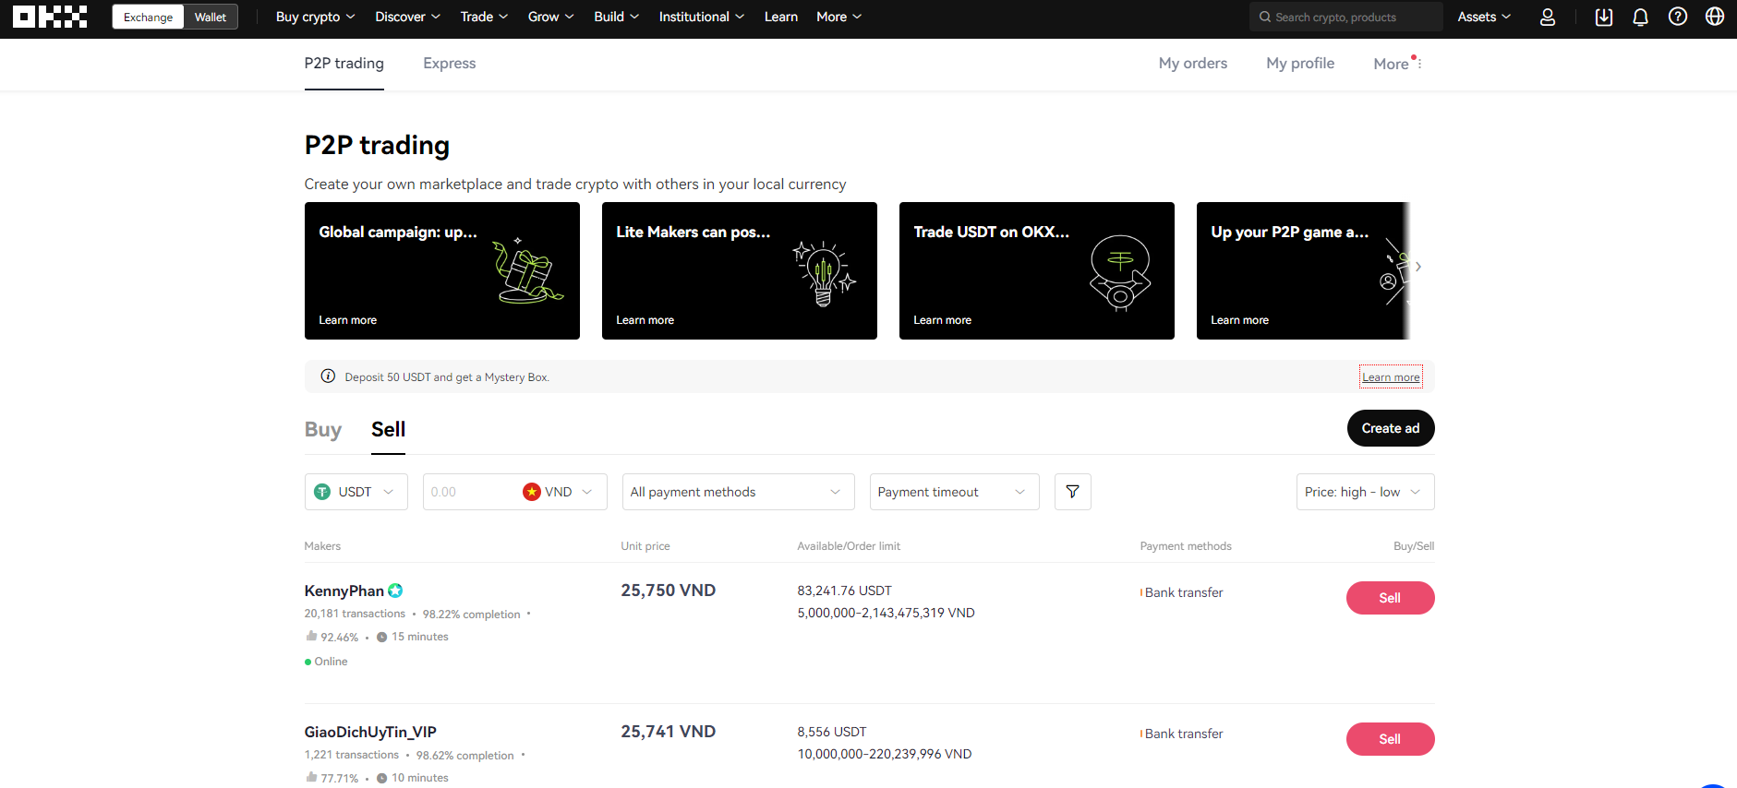The width and height of the screenshot is (1737, 788).
Task: Click the Tether coin illustration
Action: pyautogui.click(x=1120, y=273)
